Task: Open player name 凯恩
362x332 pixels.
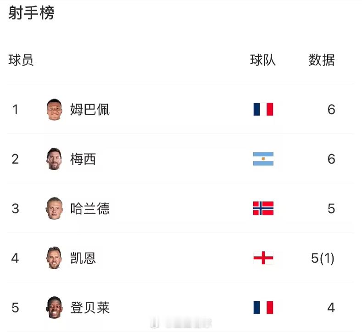Action: pyautogui.click(x=83, y=258)
